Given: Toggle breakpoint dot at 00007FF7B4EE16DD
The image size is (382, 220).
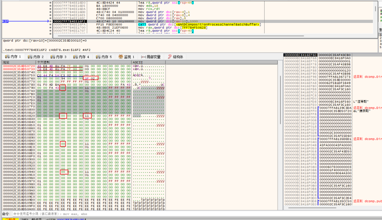Looking at the screenshot, I should (x=51, y=12).
